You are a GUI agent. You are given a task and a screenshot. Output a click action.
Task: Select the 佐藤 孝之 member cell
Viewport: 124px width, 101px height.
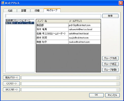coord(52,34)
